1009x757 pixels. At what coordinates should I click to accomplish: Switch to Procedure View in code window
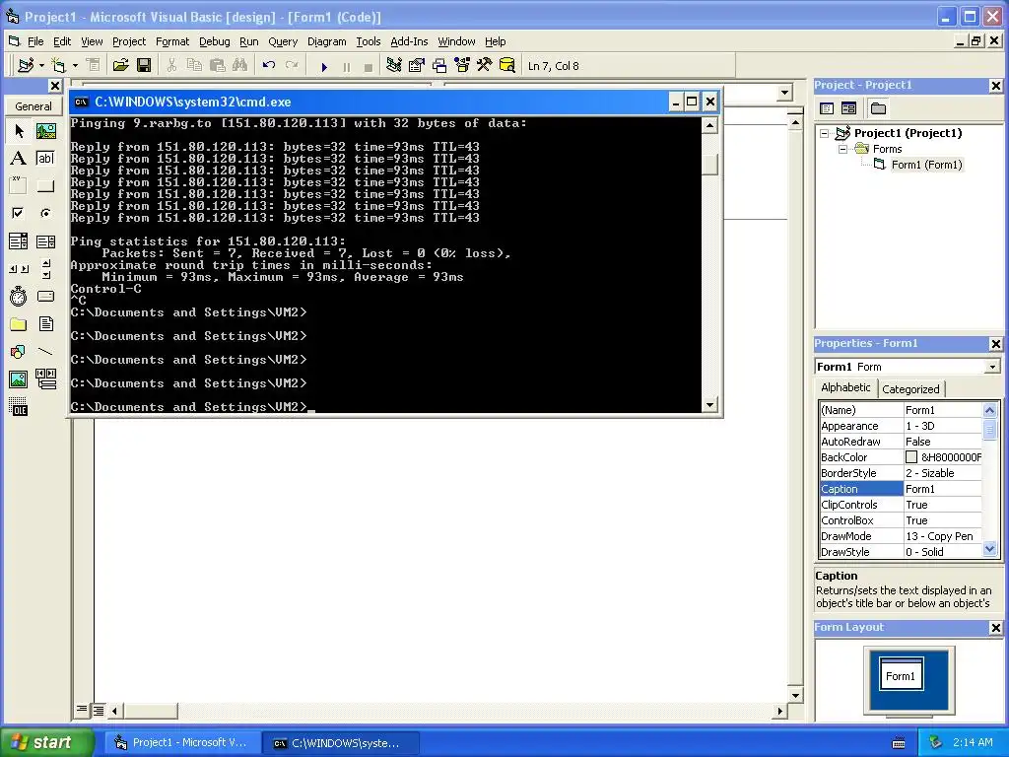82,710
